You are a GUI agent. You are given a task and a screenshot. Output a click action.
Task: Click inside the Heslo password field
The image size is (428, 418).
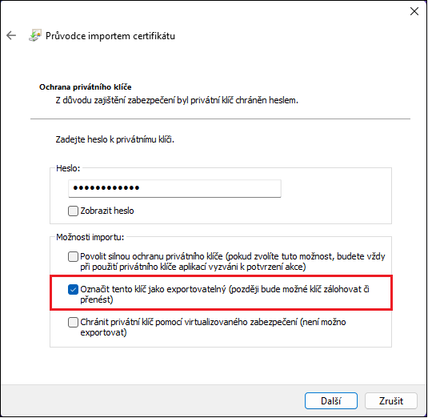click(174, 188)
